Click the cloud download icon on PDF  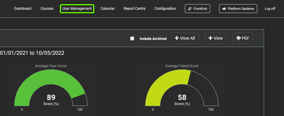[239, 38]
